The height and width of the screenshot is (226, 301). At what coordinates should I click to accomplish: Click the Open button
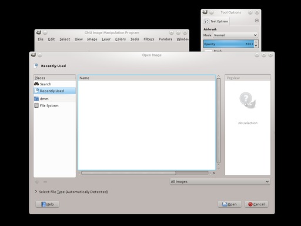[x=229, y=204]
